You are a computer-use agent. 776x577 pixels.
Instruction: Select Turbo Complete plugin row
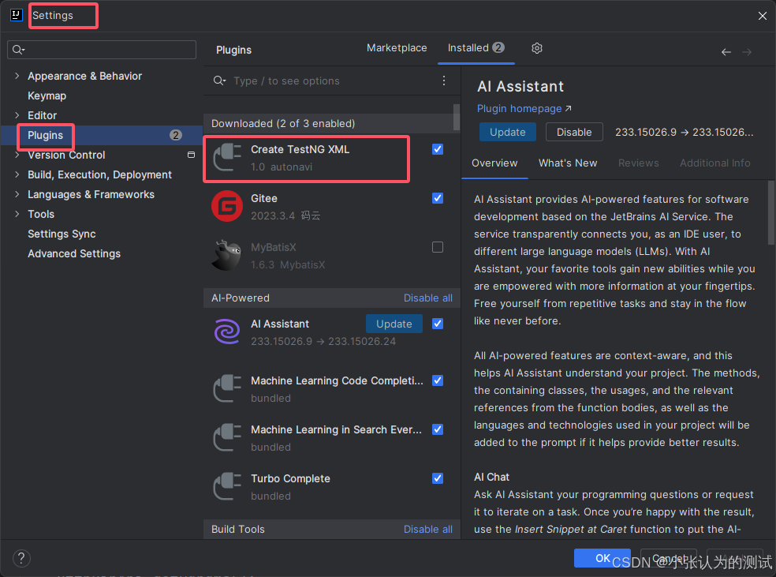point(331,486)
